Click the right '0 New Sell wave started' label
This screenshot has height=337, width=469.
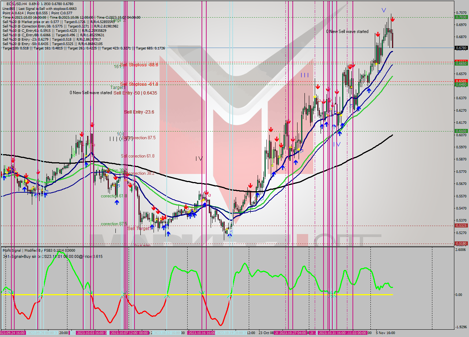(x=347, y=32)
